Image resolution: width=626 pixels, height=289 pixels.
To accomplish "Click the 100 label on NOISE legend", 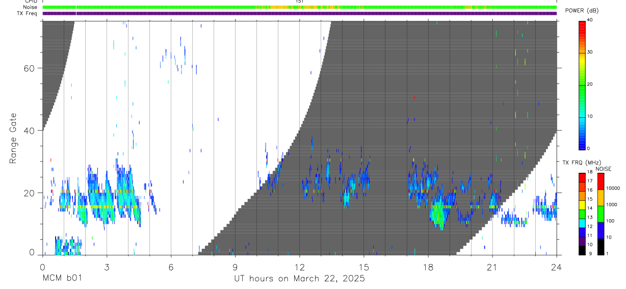I will (610, 221).
